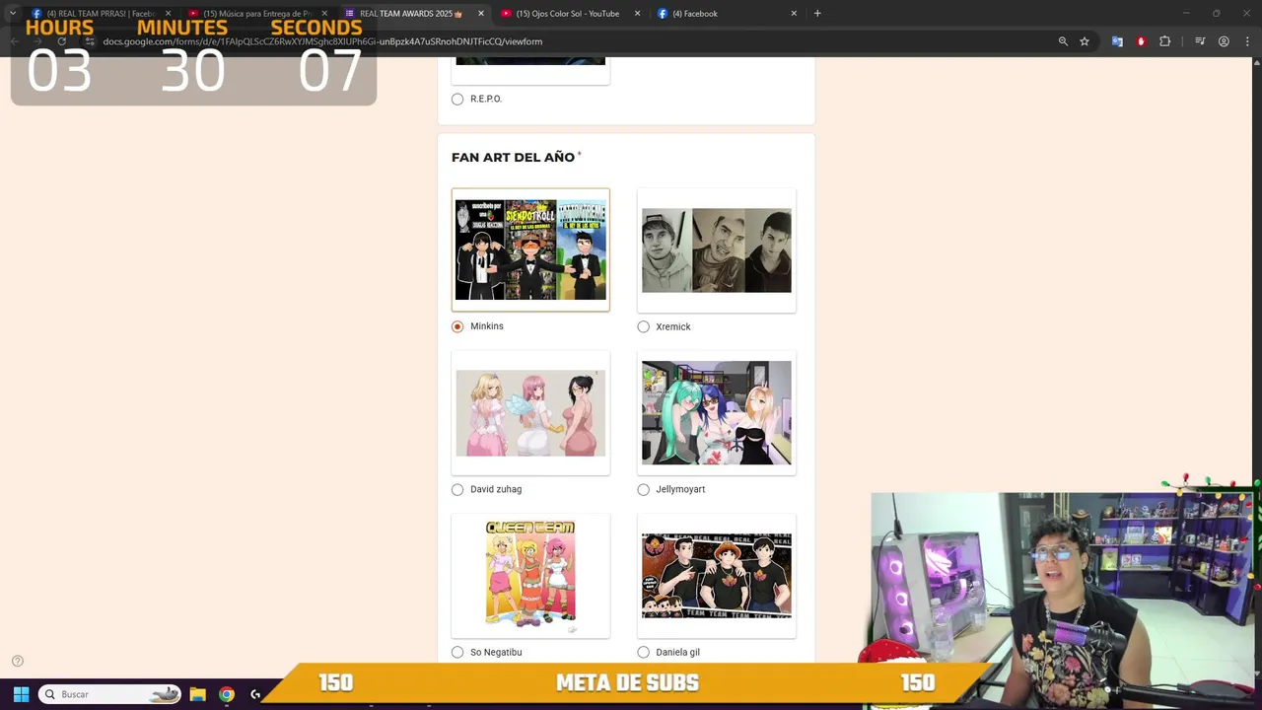Viewport: 1262px width, 710px height.
Task: View the So Negatibu Queen Team image
Action: tap(530, 574)
